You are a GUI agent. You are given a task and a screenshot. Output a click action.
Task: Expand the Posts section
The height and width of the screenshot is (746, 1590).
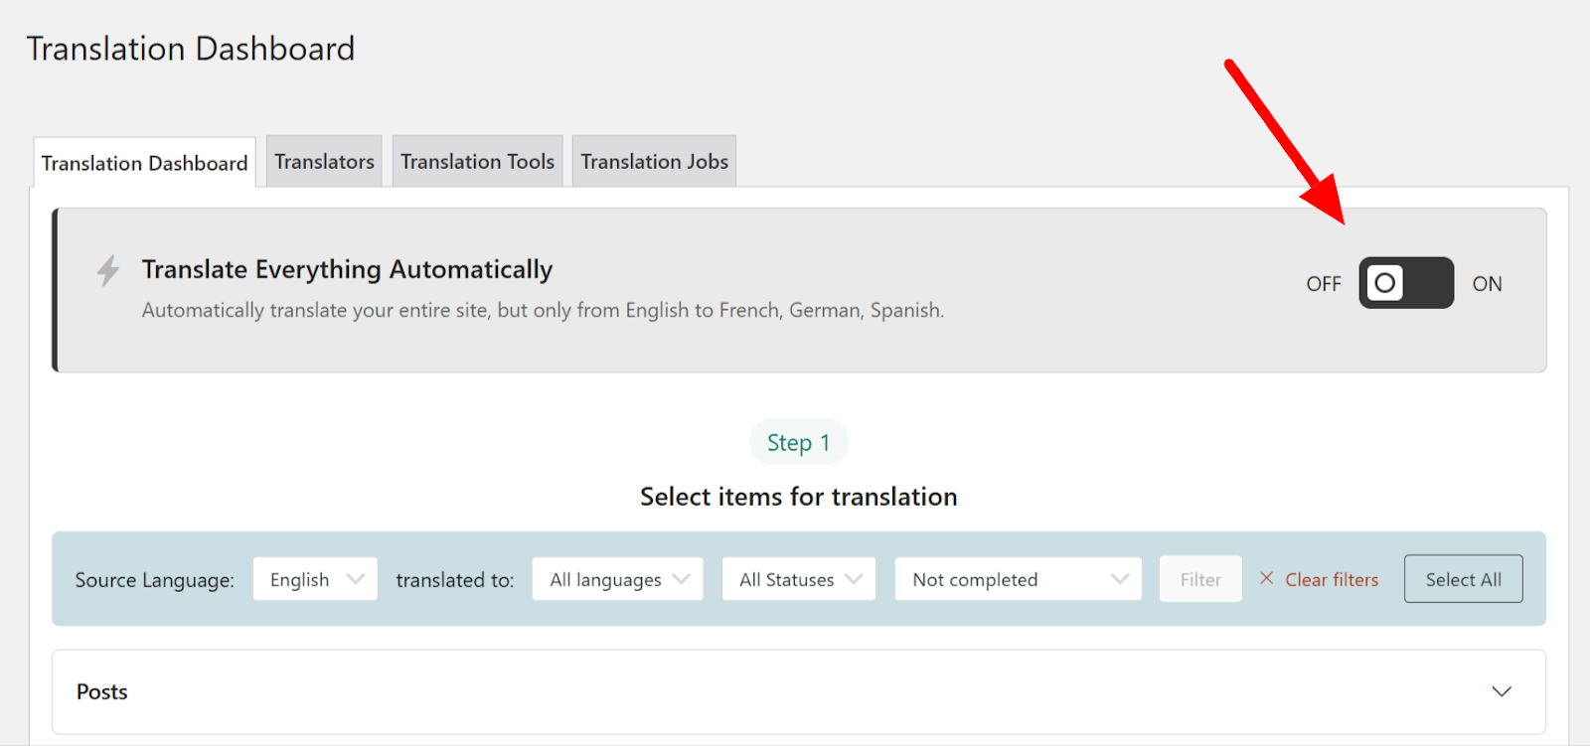pyautogui.click(x=798, y=691)
